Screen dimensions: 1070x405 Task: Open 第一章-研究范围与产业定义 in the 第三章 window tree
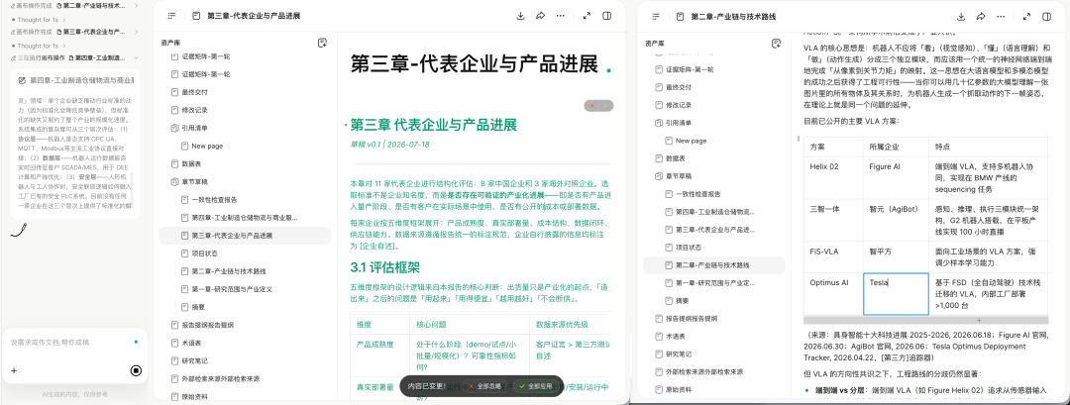[232, 289]
